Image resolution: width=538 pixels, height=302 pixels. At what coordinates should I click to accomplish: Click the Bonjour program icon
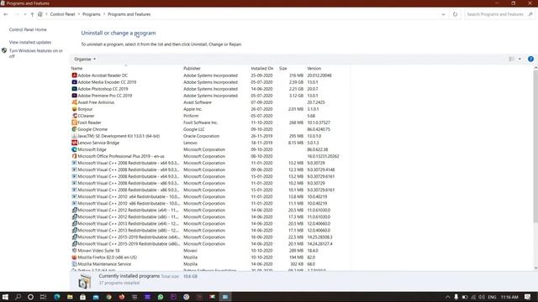coord(74,109)
